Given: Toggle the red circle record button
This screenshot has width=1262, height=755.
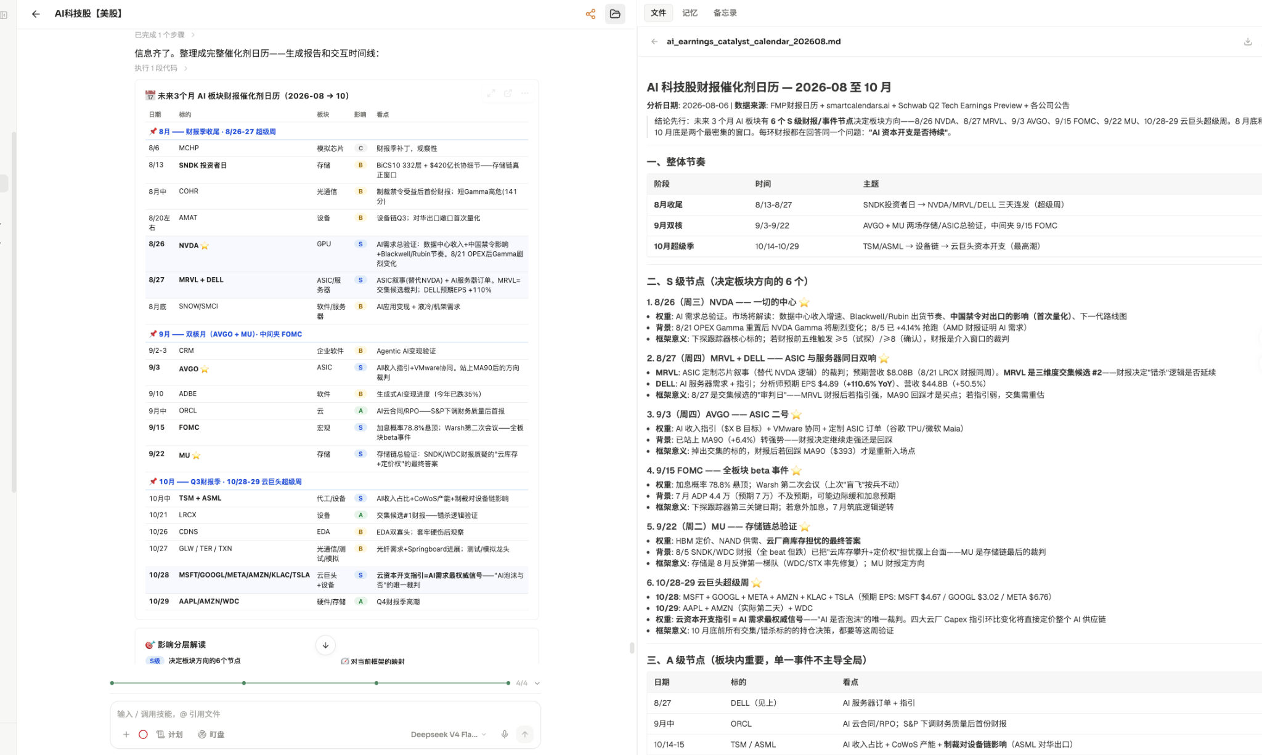Looking at the screenshot, I should coord(143,734).
